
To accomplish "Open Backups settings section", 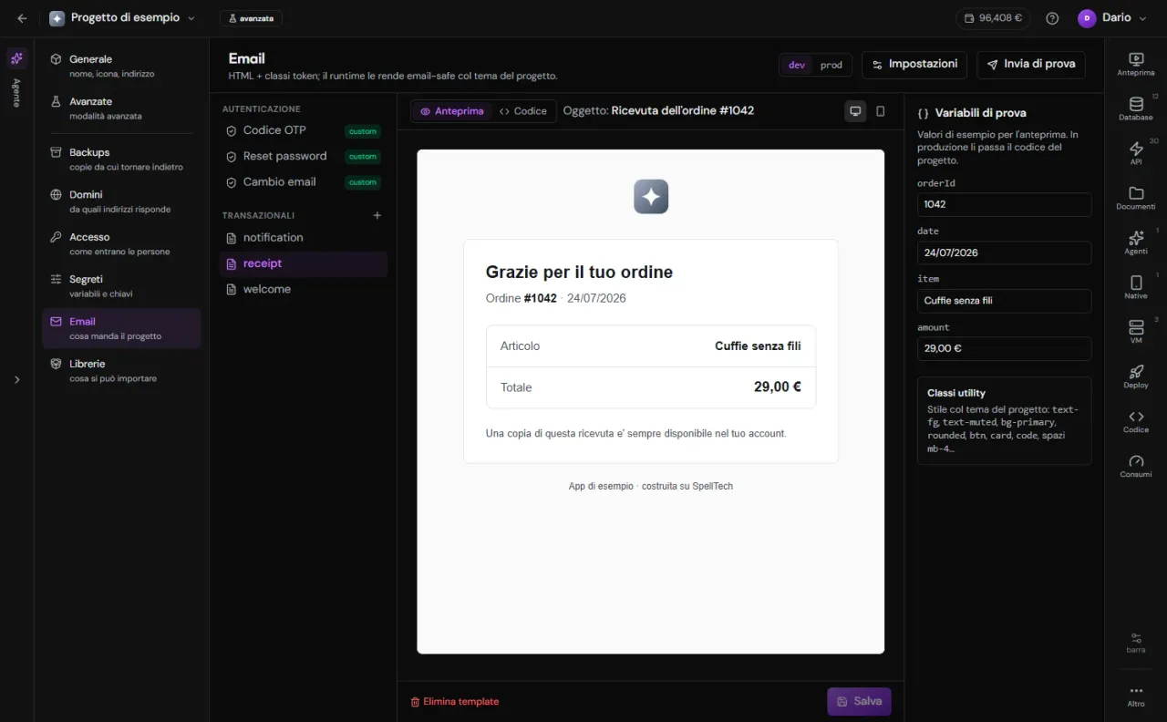I will tap(121, 160).
